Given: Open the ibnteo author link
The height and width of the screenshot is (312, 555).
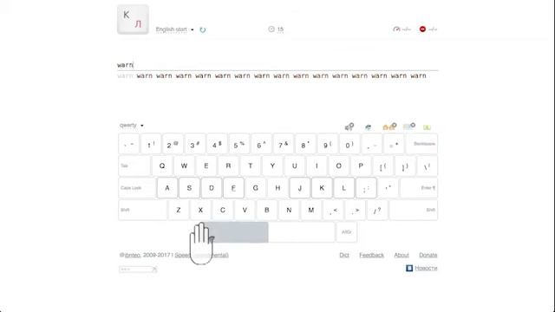Looking at the screenshot, I should coord(133,255).
